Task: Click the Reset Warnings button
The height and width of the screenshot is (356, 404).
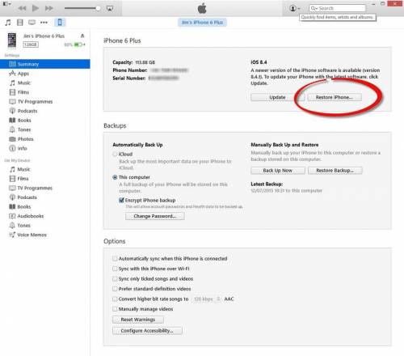Action: [x=138, y=320]
